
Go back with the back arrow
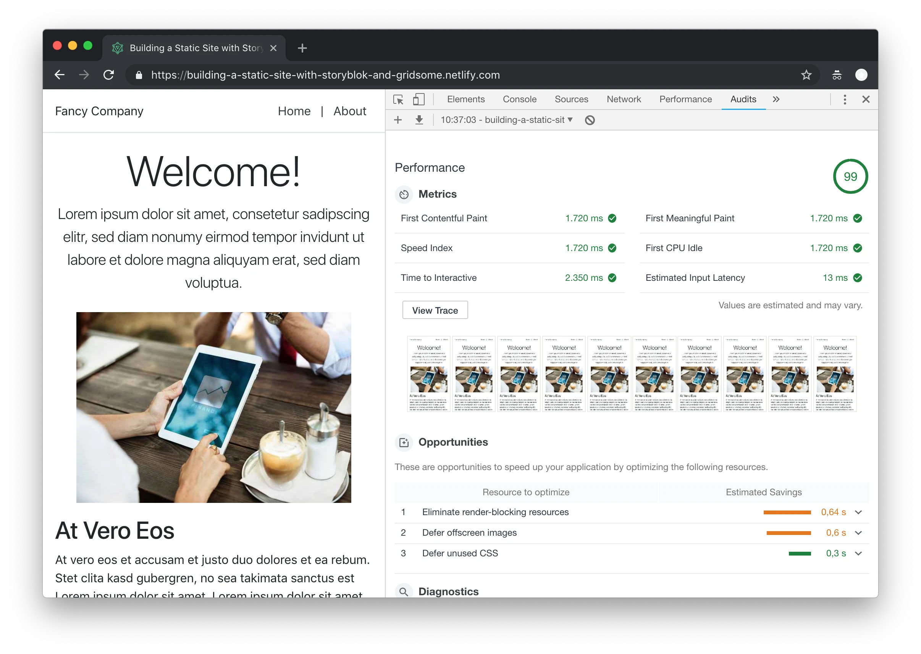pyautogui.click(x=60, y=75)
